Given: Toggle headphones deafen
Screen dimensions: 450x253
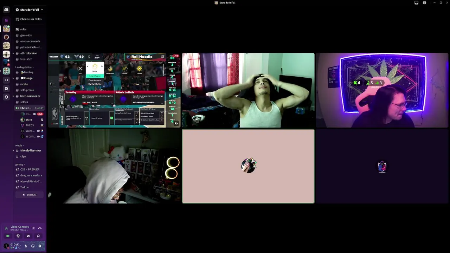Looking at the screenshot, I should pos(33,246).
